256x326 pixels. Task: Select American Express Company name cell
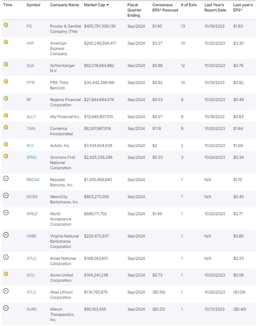click(x=59, y=49)
